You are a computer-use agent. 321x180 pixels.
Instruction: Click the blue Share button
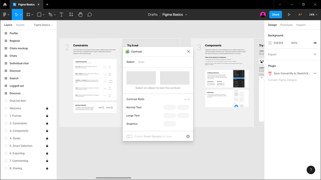(276, 15)
